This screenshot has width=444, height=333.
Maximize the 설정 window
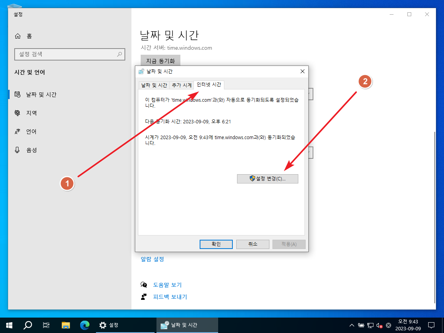409,14
